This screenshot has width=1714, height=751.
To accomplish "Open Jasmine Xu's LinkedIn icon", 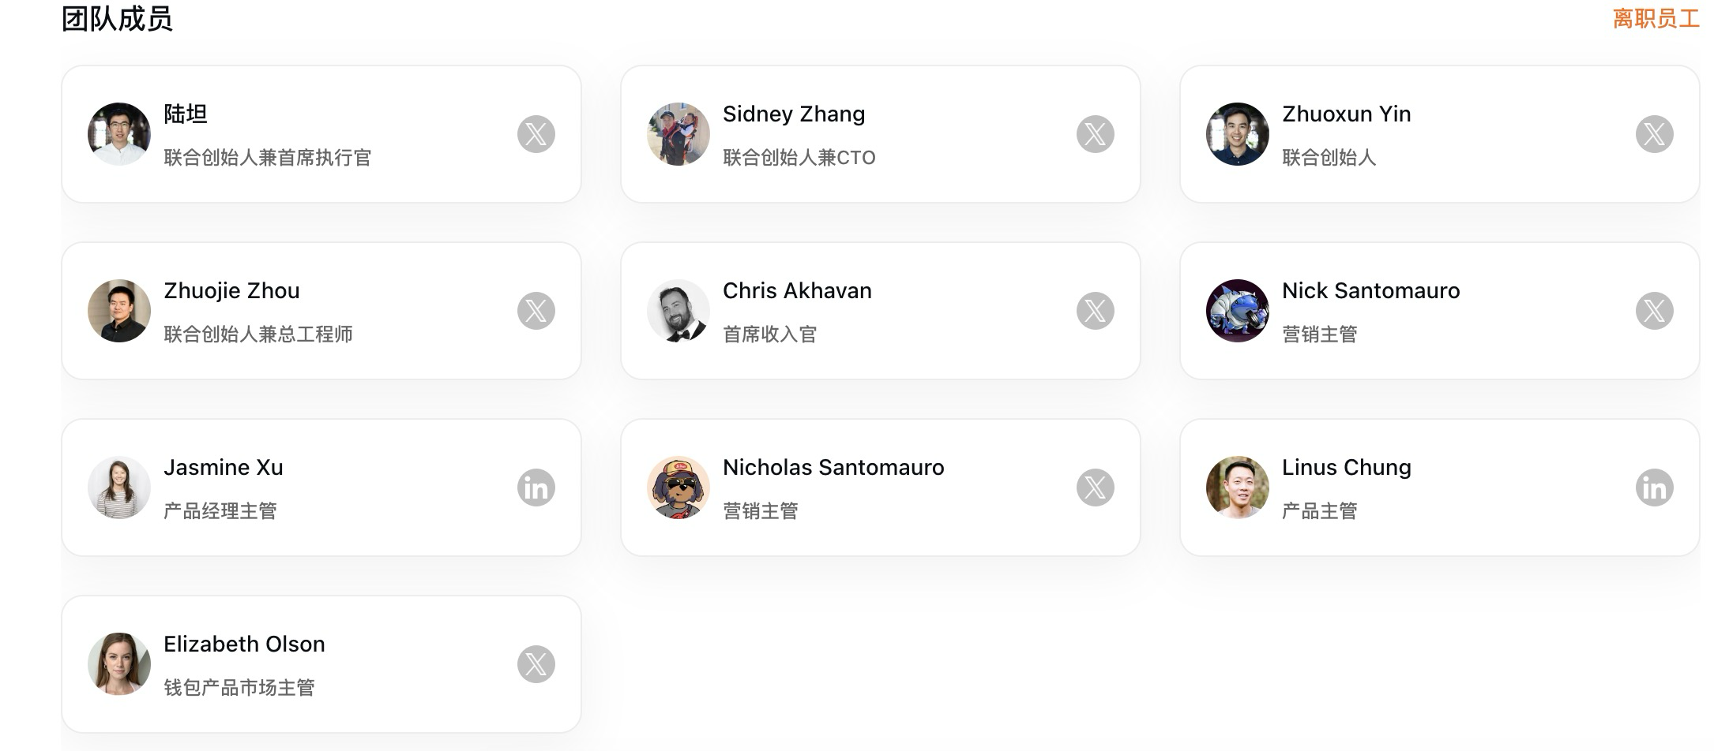I will click(536, 488).
